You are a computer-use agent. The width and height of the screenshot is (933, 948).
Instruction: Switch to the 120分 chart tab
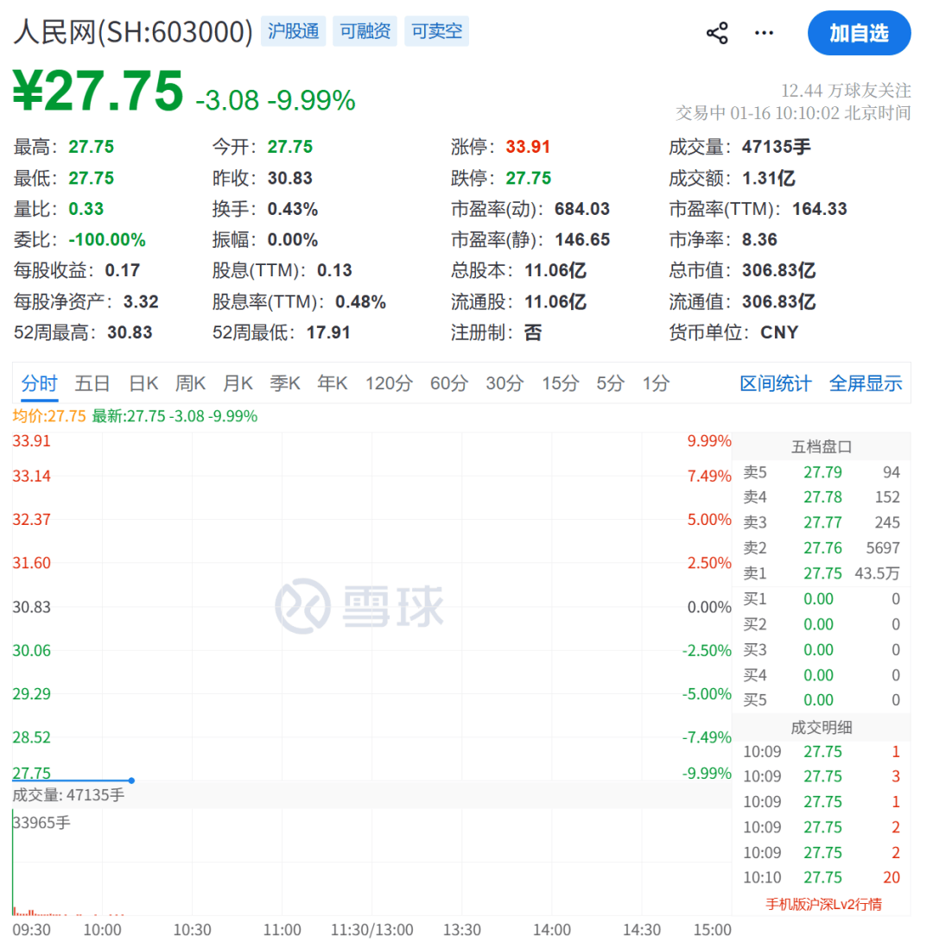(389, 383)
